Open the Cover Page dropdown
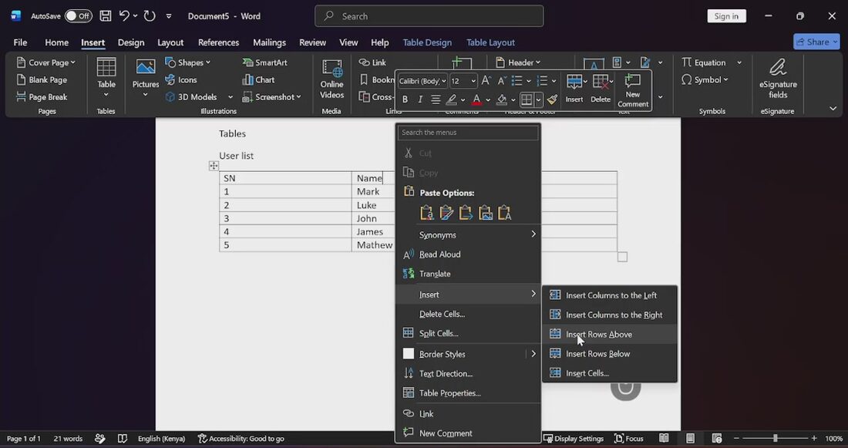Image resolution: width=848 pixels, height=448 pixels. [x=46, y=62]
